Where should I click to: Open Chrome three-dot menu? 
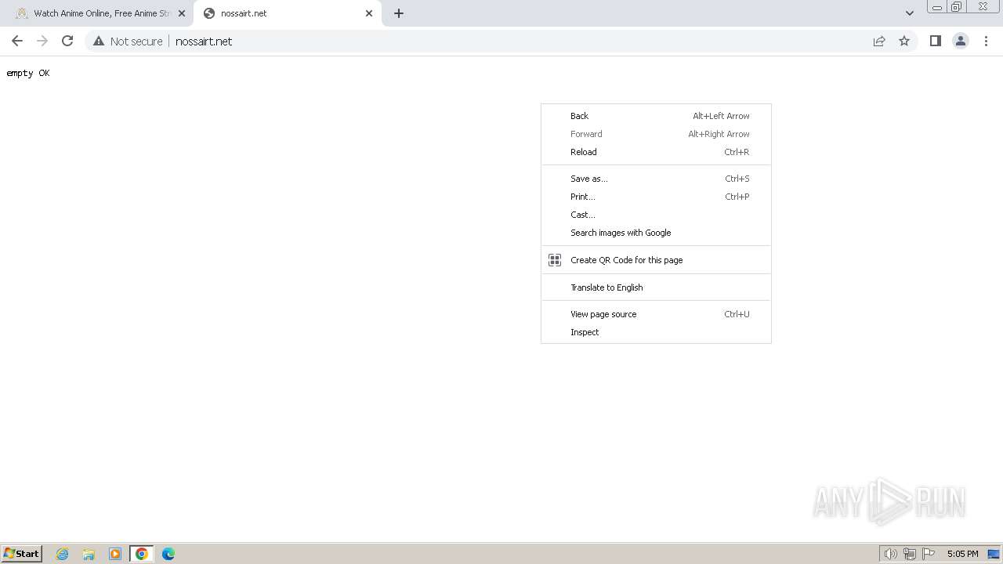(986, 41)
